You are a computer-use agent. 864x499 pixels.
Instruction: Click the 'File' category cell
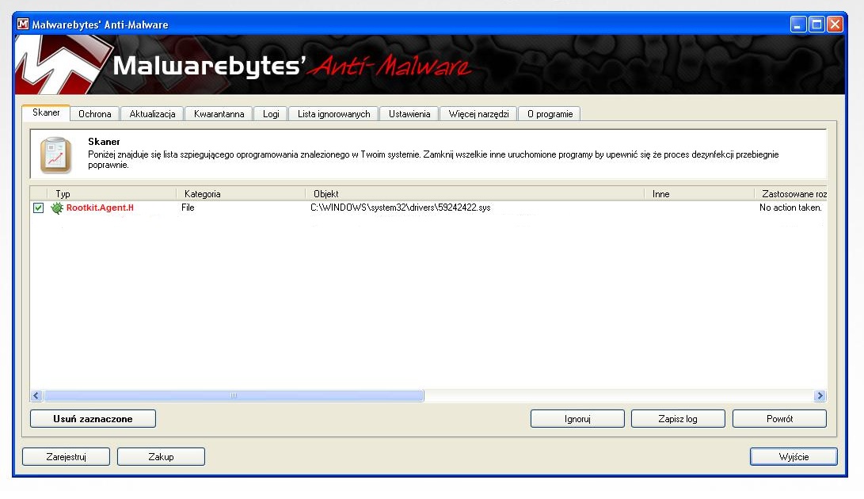tap(188, 208)
